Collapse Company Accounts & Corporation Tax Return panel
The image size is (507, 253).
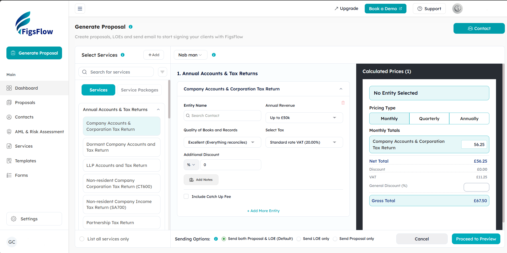tap(341, 89)
